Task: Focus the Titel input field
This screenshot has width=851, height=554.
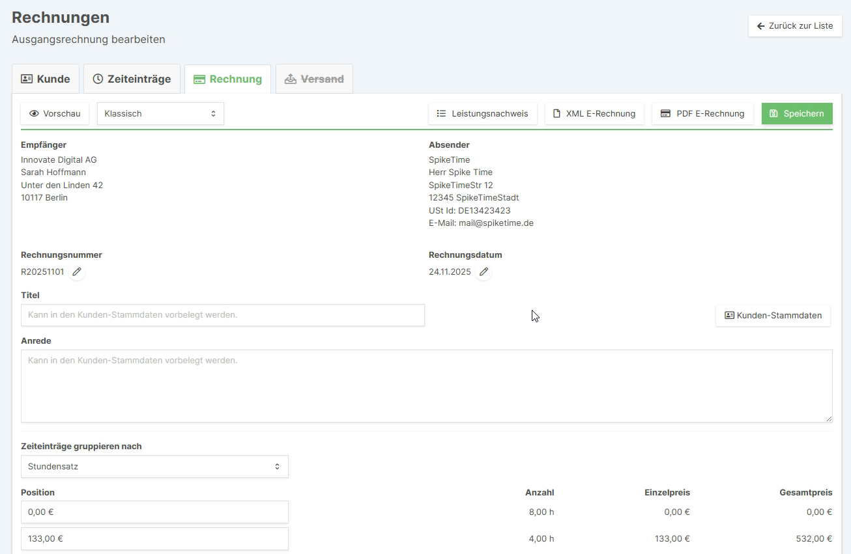Action: coord(222,315)
